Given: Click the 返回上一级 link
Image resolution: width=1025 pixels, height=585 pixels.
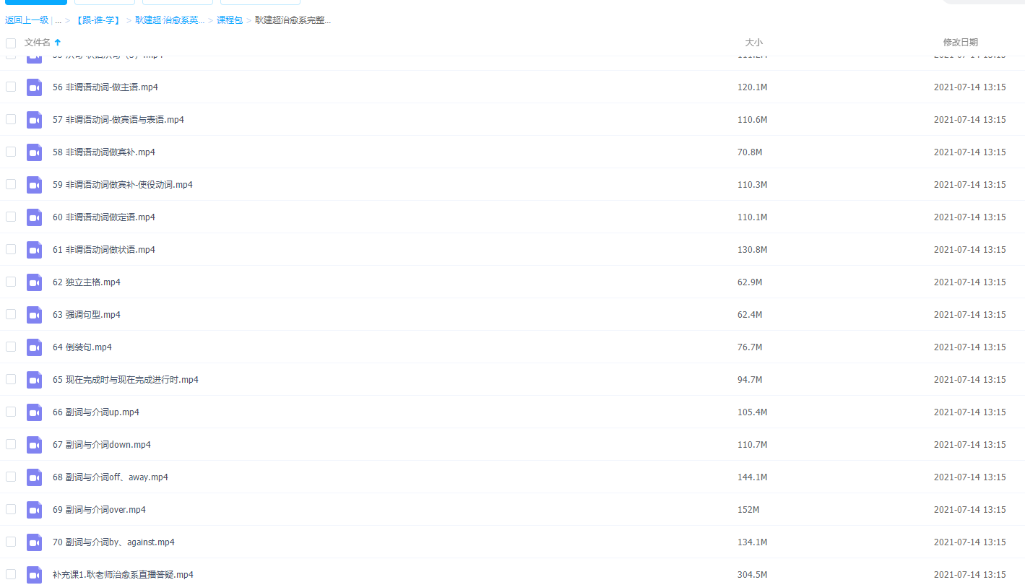Looking at the screenshot, I should [x=27, y=20].
